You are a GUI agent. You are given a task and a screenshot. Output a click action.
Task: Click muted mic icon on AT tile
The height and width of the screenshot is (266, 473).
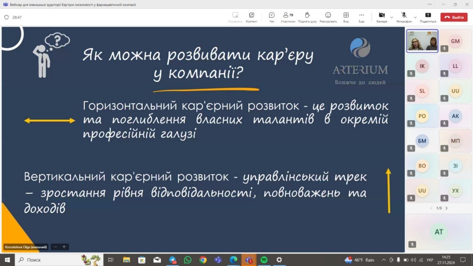tap(412, 245)
